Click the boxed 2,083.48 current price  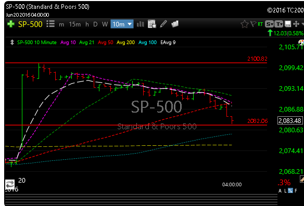(x=290, y=120)
